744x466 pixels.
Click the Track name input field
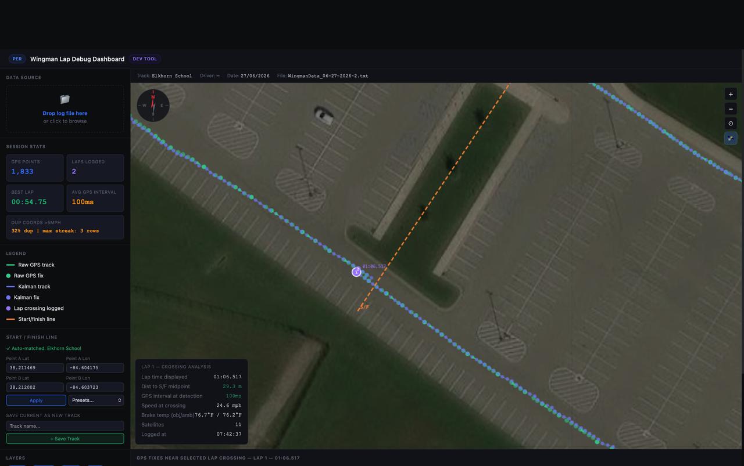point(65,426)
